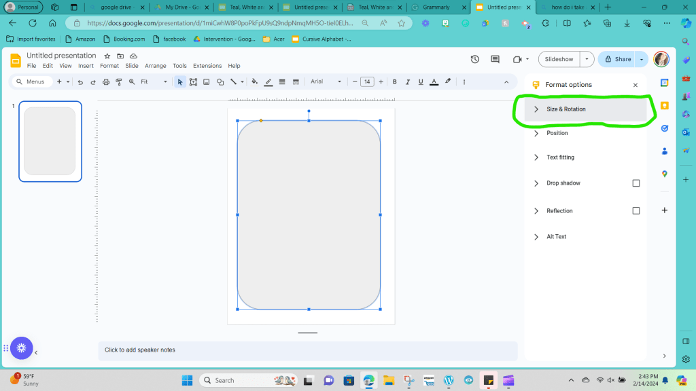Viewport: 696px width, 391px height.
Task: Open the Fill color picker
Action: click(x=255, y=82)
